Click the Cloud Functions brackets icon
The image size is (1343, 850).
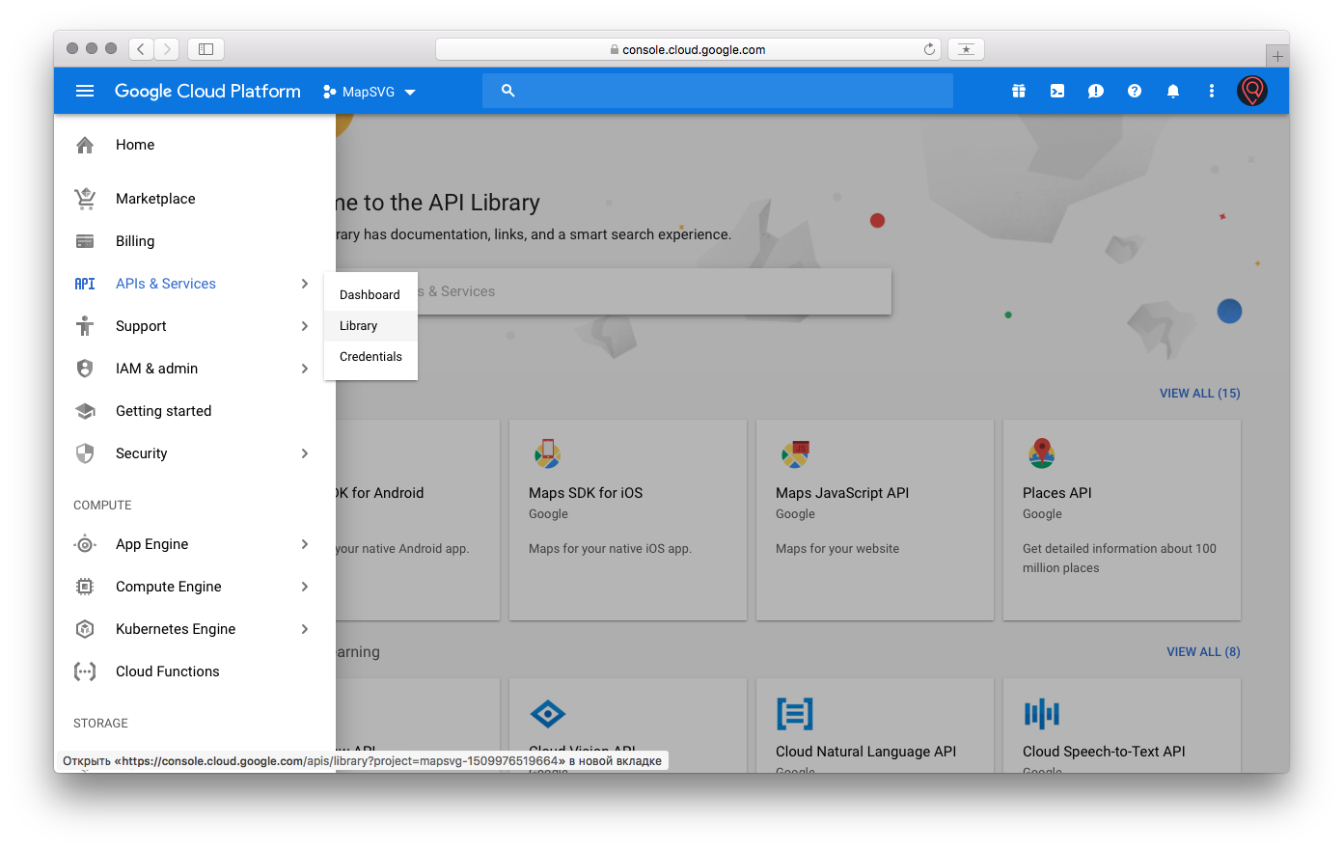click(85, 672)
